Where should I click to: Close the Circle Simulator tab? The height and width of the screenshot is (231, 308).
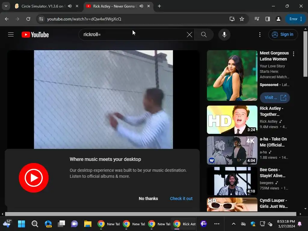pos(77,6)
